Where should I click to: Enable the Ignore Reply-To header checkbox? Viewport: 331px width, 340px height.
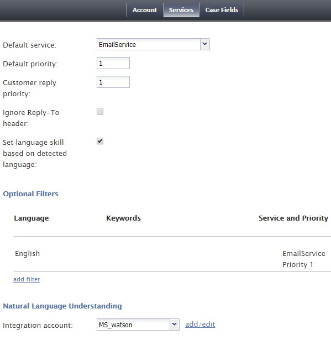click(x=100, y=111)
